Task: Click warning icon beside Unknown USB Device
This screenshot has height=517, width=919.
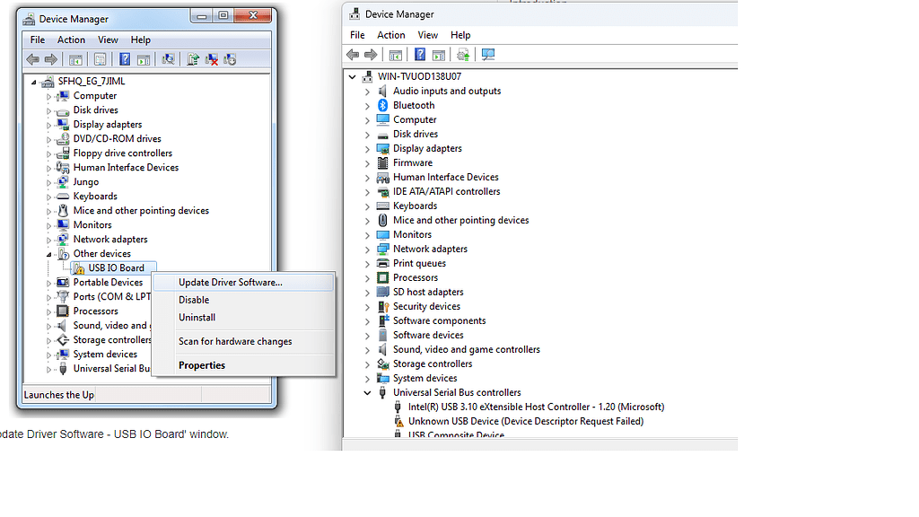Action: click(x=398, y=421)
